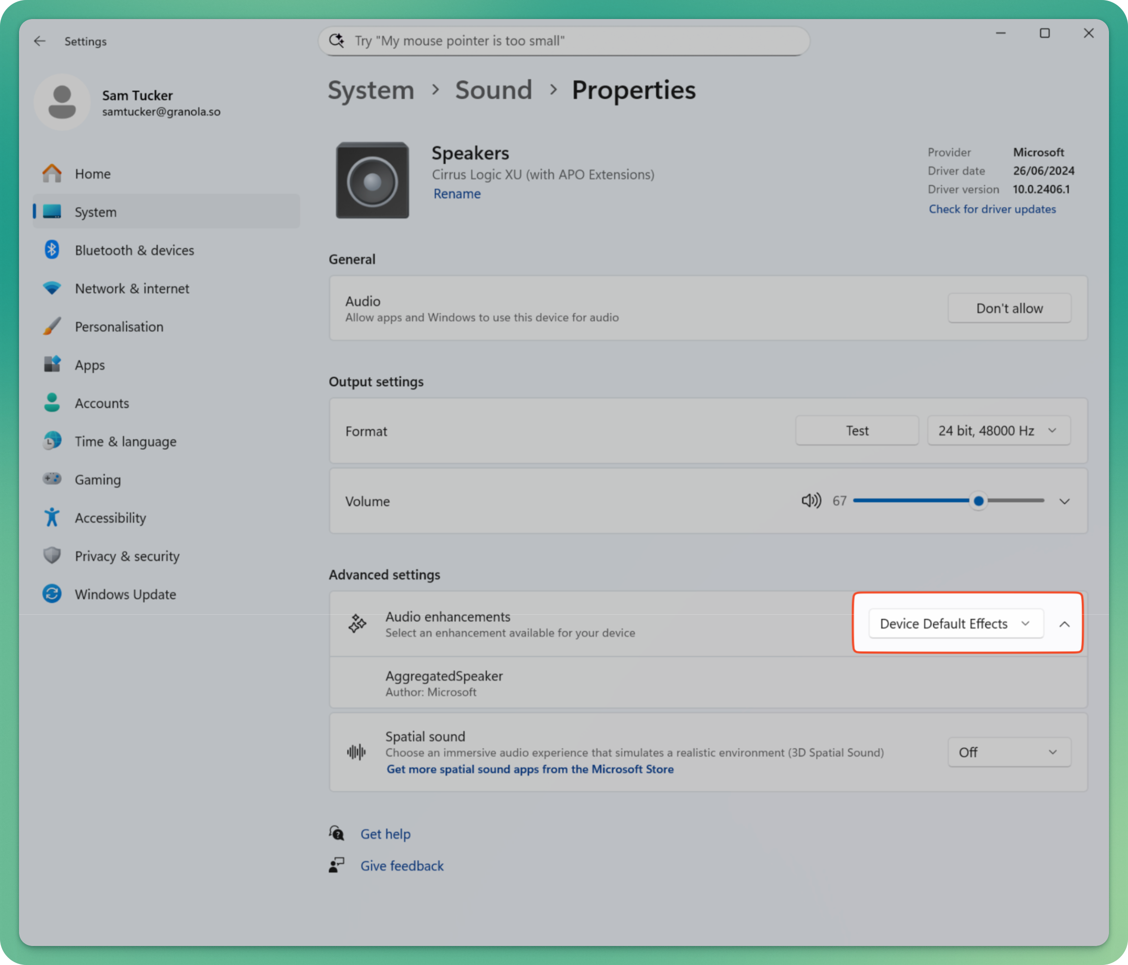Click the Gaming controller icon
This screenshot has width=1128, height=965.
point(52,479)
